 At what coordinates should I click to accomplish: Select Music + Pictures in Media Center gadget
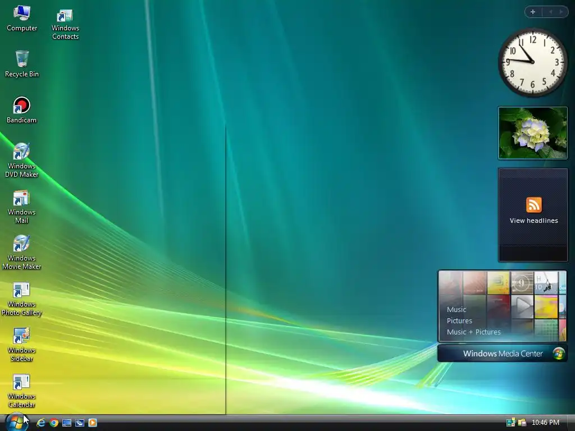[473, 332]
